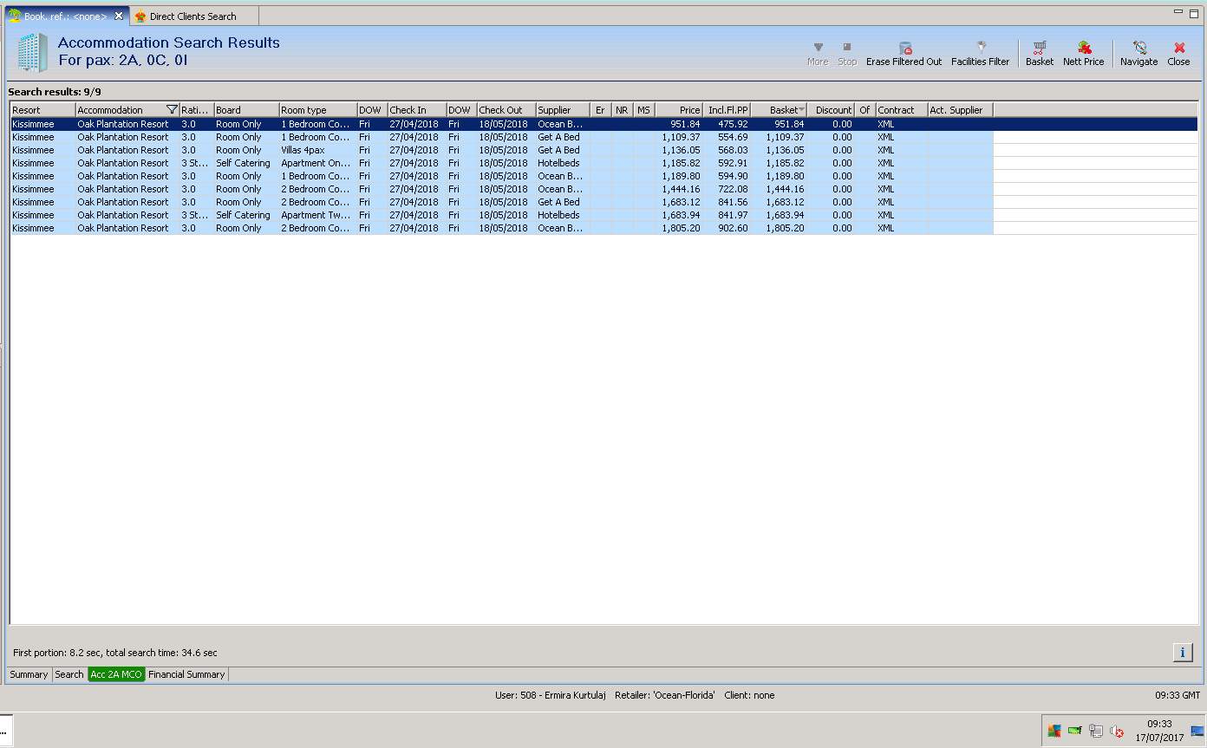
Task: Close the 'Book. ref.: <none>' tab
Action: pyautogui.click(x=119, y=16)
